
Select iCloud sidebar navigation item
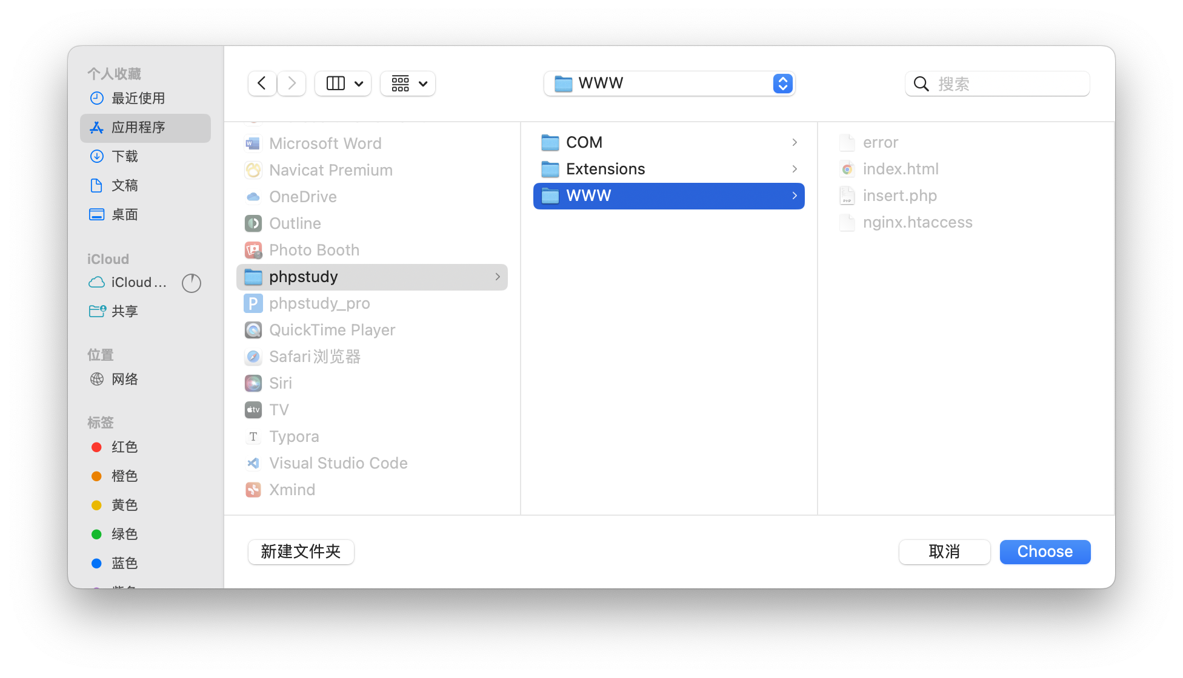(138, 281)
